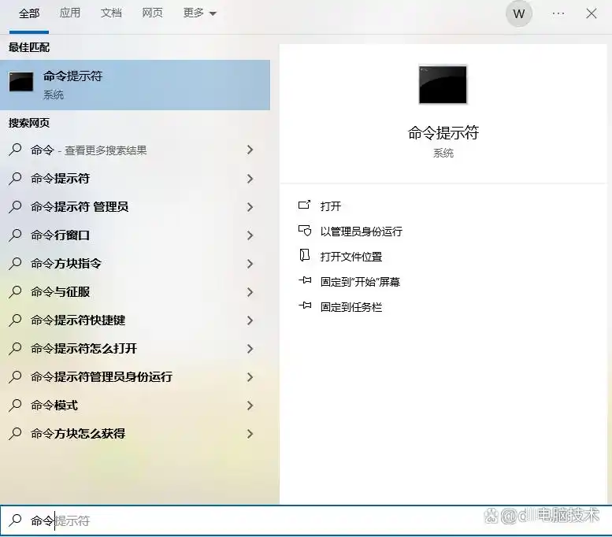Click the pin icon for taskbar
612x537 pixels.
305,306
